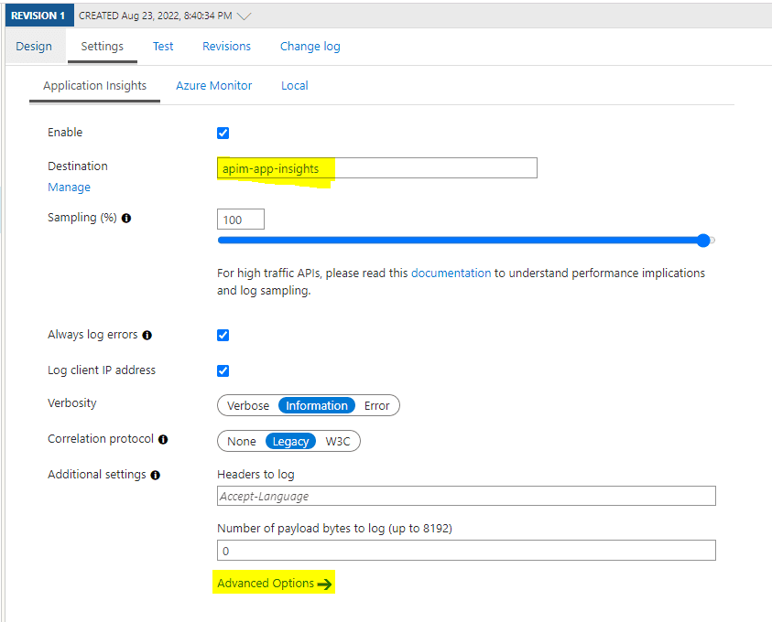Image resolution: width=772 pixels, height=622 pixels.
Task: Open the log sampling documentation link
Action: pos(451,273)
